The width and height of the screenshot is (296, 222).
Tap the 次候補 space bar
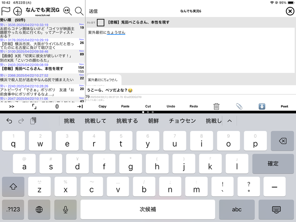148,209
